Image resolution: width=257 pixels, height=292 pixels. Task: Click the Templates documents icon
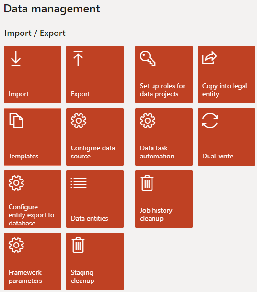pos(16,121)
